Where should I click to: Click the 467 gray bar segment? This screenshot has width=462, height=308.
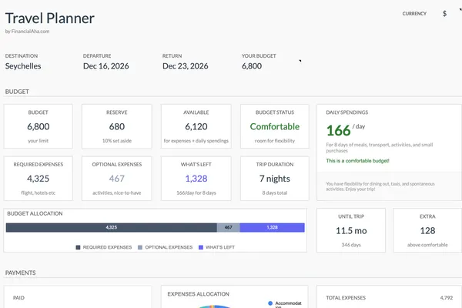tap(228, 228)
